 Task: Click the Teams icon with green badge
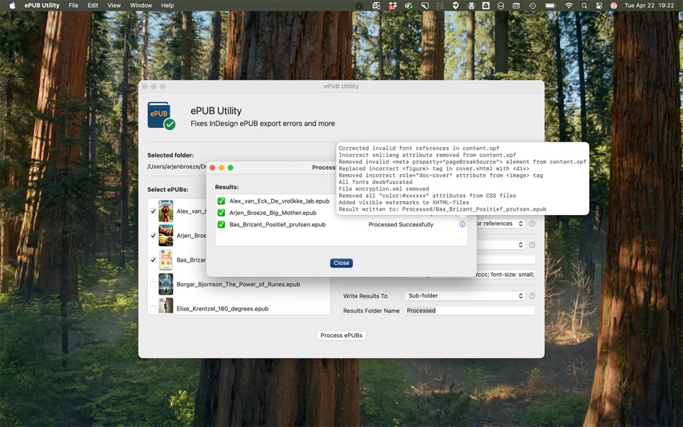[x=408, y=6]
